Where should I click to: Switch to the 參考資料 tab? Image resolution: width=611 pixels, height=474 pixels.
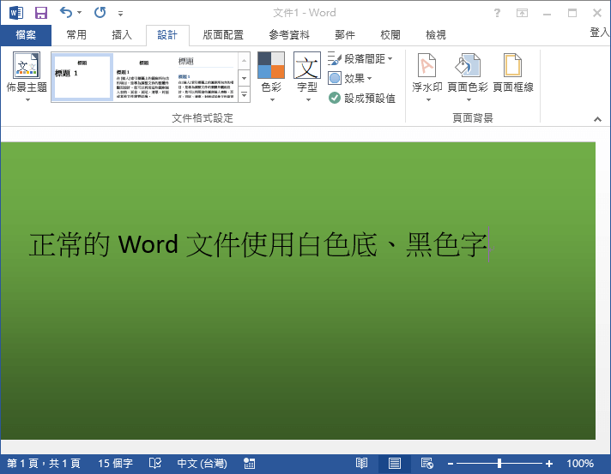coord(289,35)
